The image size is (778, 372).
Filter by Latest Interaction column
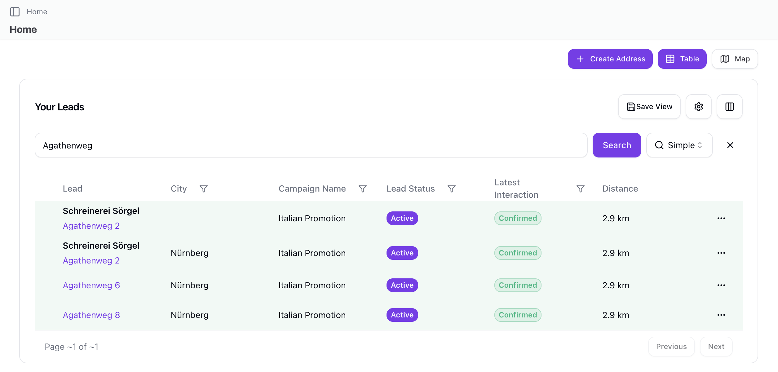click(580, 188)
